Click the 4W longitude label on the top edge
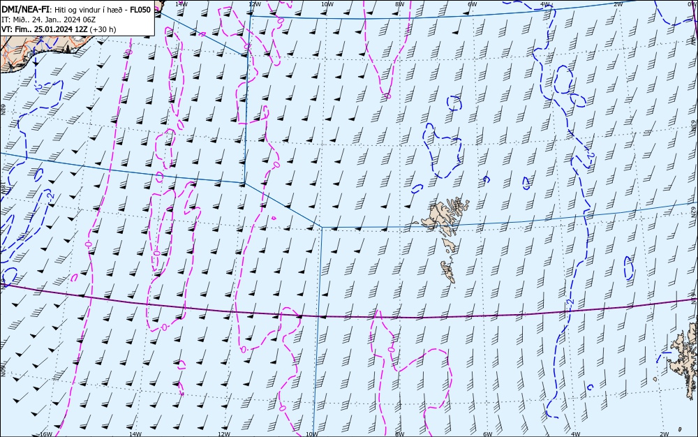 [x=545, y=4]
